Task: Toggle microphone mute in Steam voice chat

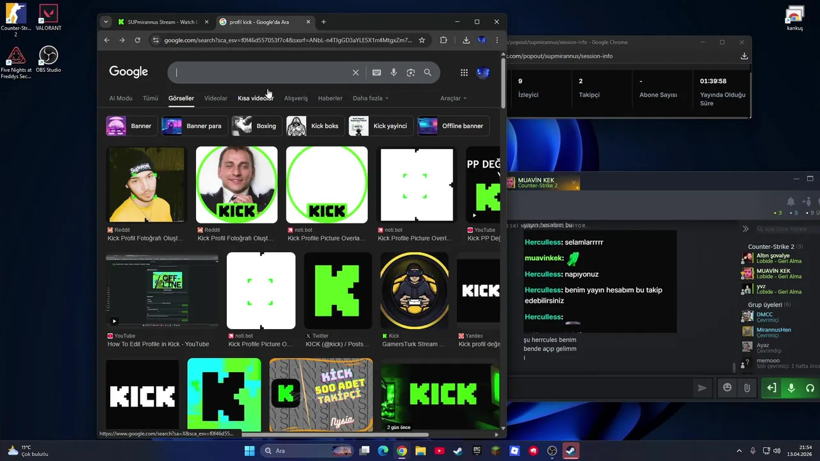Action: 791,388
